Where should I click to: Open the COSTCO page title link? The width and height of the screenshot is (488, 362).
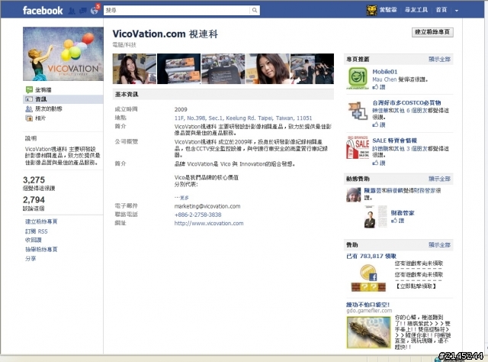(406, 102)
